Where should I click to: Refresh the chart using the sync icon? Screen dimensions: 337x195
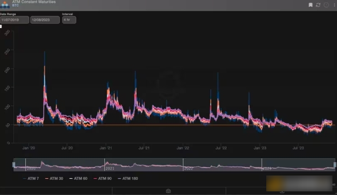[318, 5]
